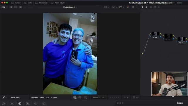Click the image-with-X icon below viewer
The width and height of the screenshot is (188, 106).
click(x=85, y=97)
